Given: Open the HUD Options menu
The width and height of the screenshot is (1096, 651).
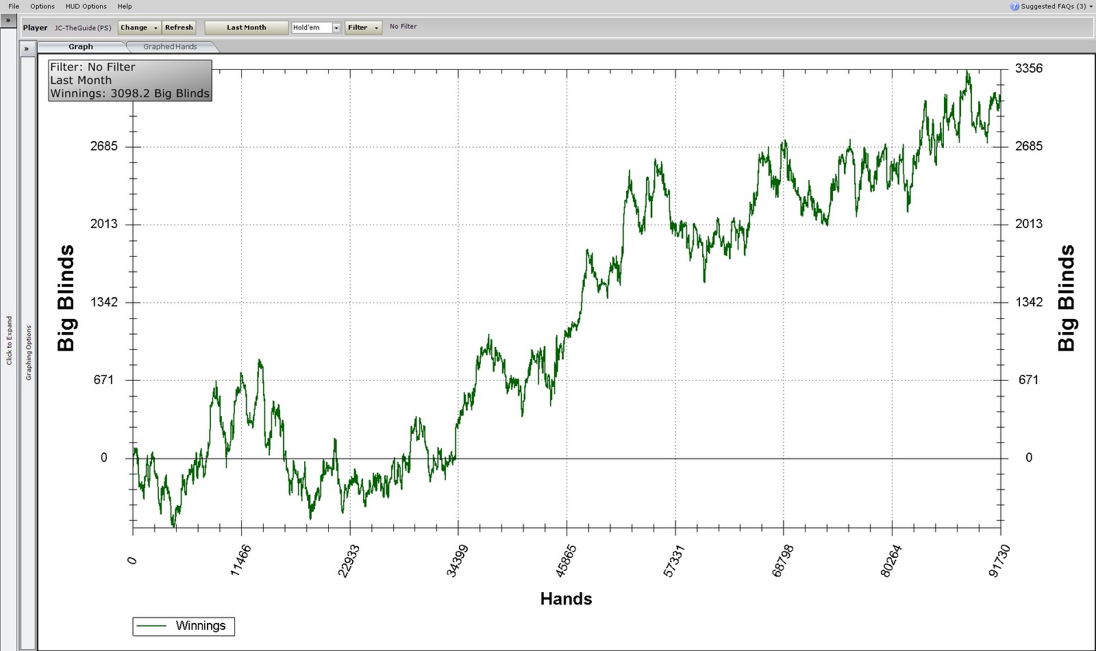Looking at the screenshot, I should [x=86, y=6].
